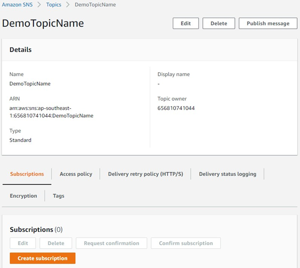Delete the DemoTopicName topic
Screen dimensions: 300x268
219,23
